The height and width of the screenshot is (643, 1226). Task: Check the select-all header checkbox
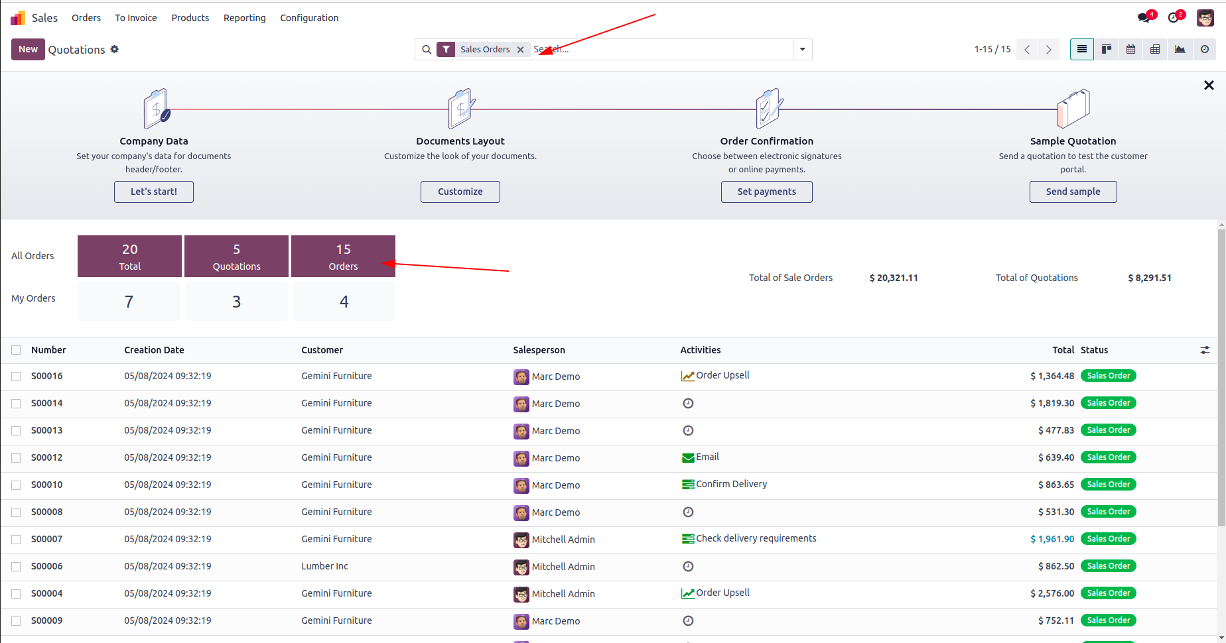coord(16,350)
